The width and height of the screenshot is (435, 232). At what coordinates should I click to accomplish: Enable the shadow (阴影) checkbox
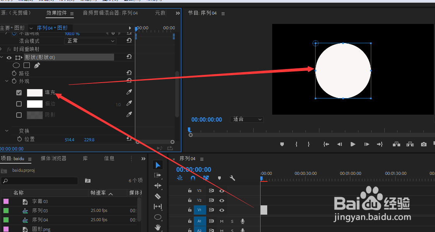[x=19, y=115]
